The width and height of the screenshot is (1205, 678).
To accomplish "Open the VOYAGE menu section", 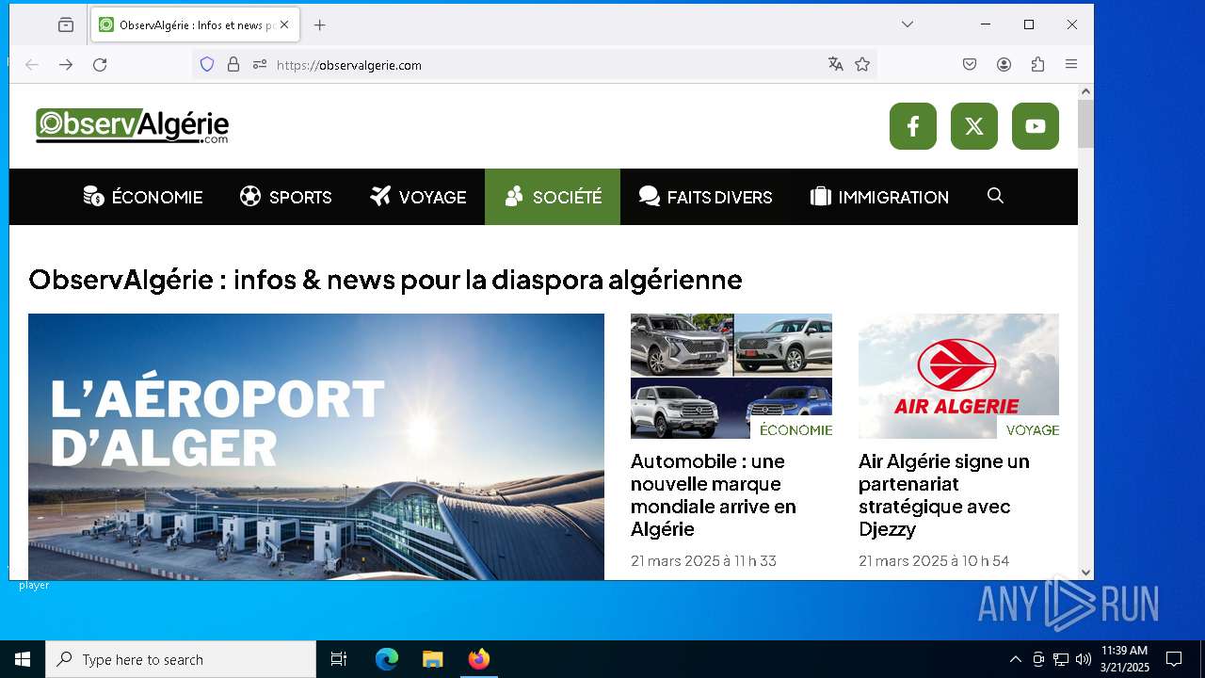I will [x=418, y=197].
